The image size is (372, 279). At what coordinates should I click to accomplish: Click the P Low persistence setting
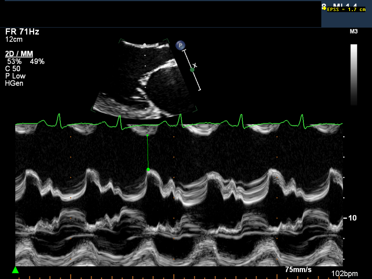click(15, 76)
